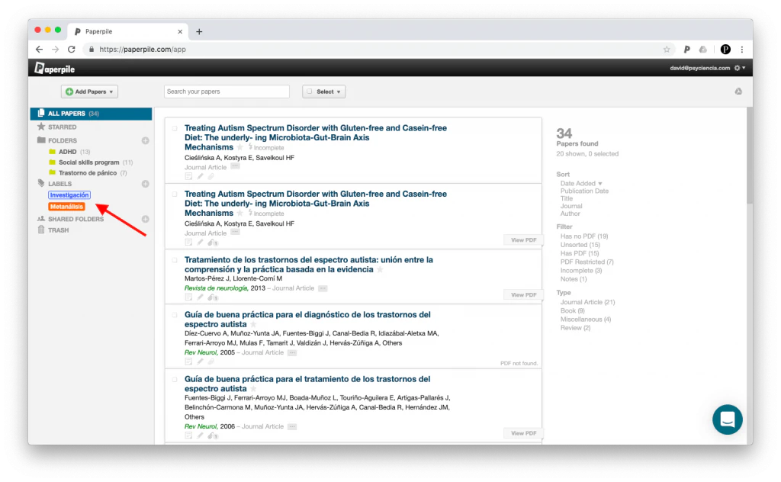Viewport: 781px width, 482px height.
Task: View PDF of the Rev Neurol 2006 paper
Action: coord(523,433)
